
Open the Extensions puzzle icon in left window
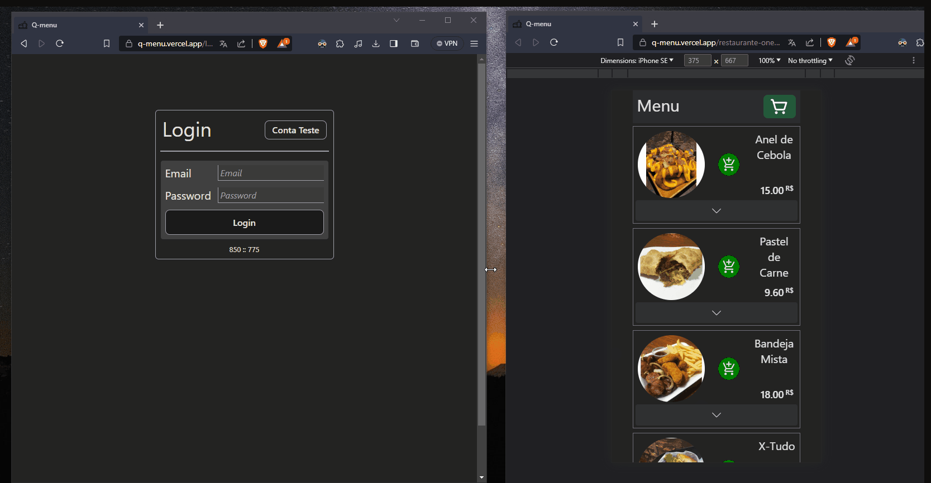click(x=340, y=44)
